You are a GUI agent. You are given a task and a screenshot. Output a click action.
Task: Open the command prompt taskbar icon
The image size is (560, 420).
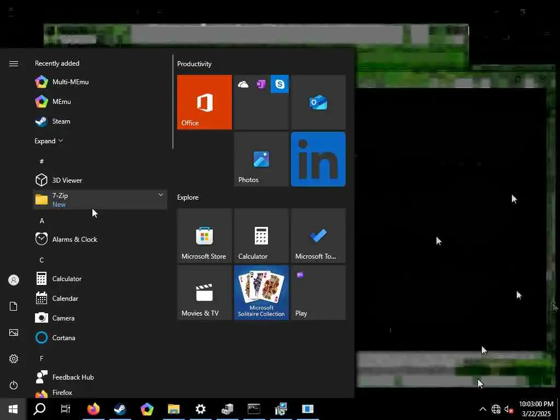(x=254, y=409)
